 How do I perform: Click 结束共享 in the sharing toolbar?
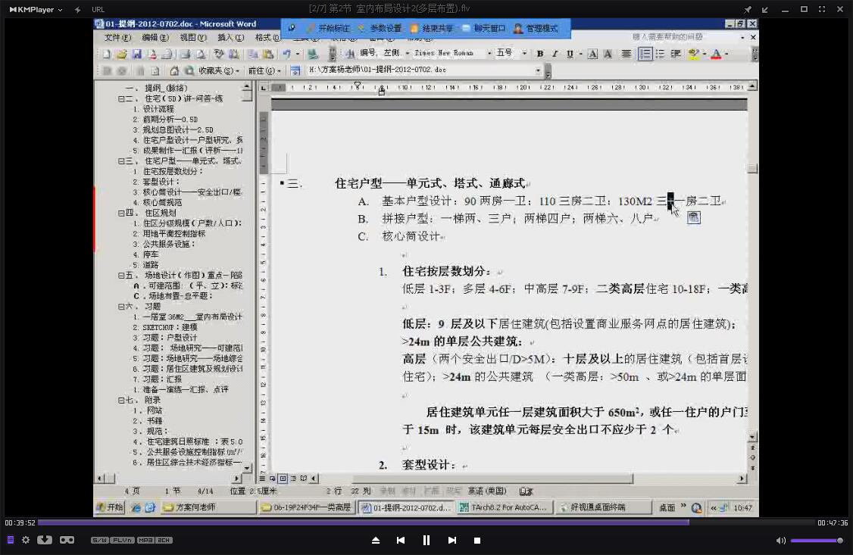click(x=432, y=28)
